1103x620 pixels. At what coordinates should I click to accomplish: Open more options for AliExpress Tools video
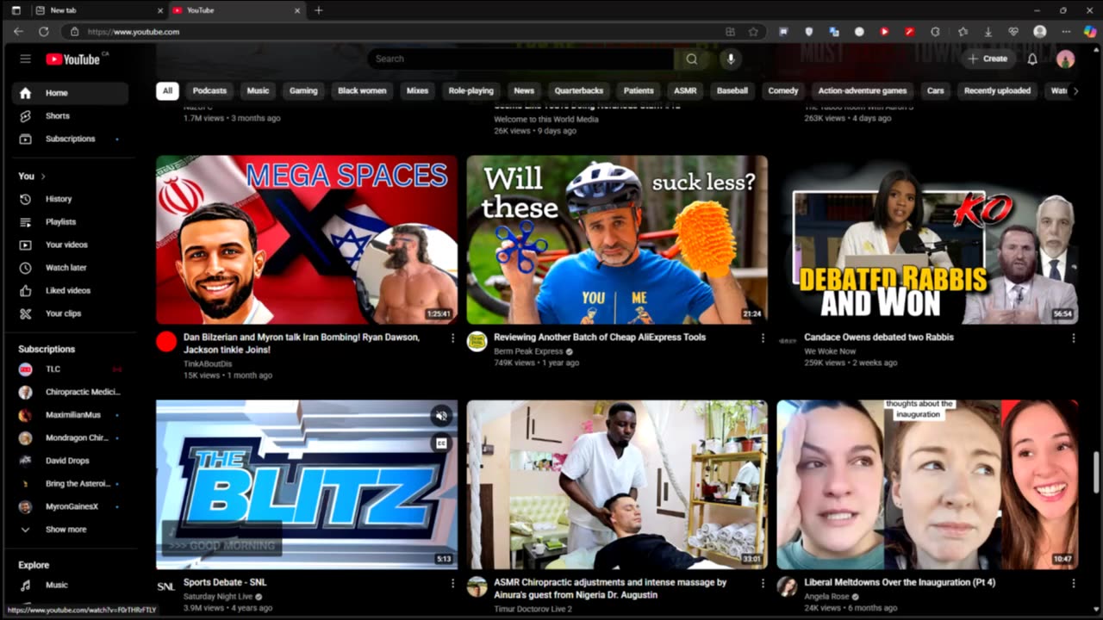point(763,338)
